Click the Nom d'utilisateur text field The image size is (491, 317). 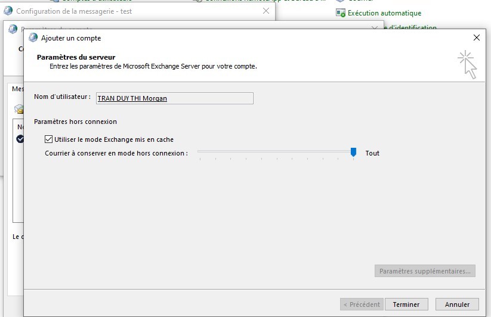[174, 98]
